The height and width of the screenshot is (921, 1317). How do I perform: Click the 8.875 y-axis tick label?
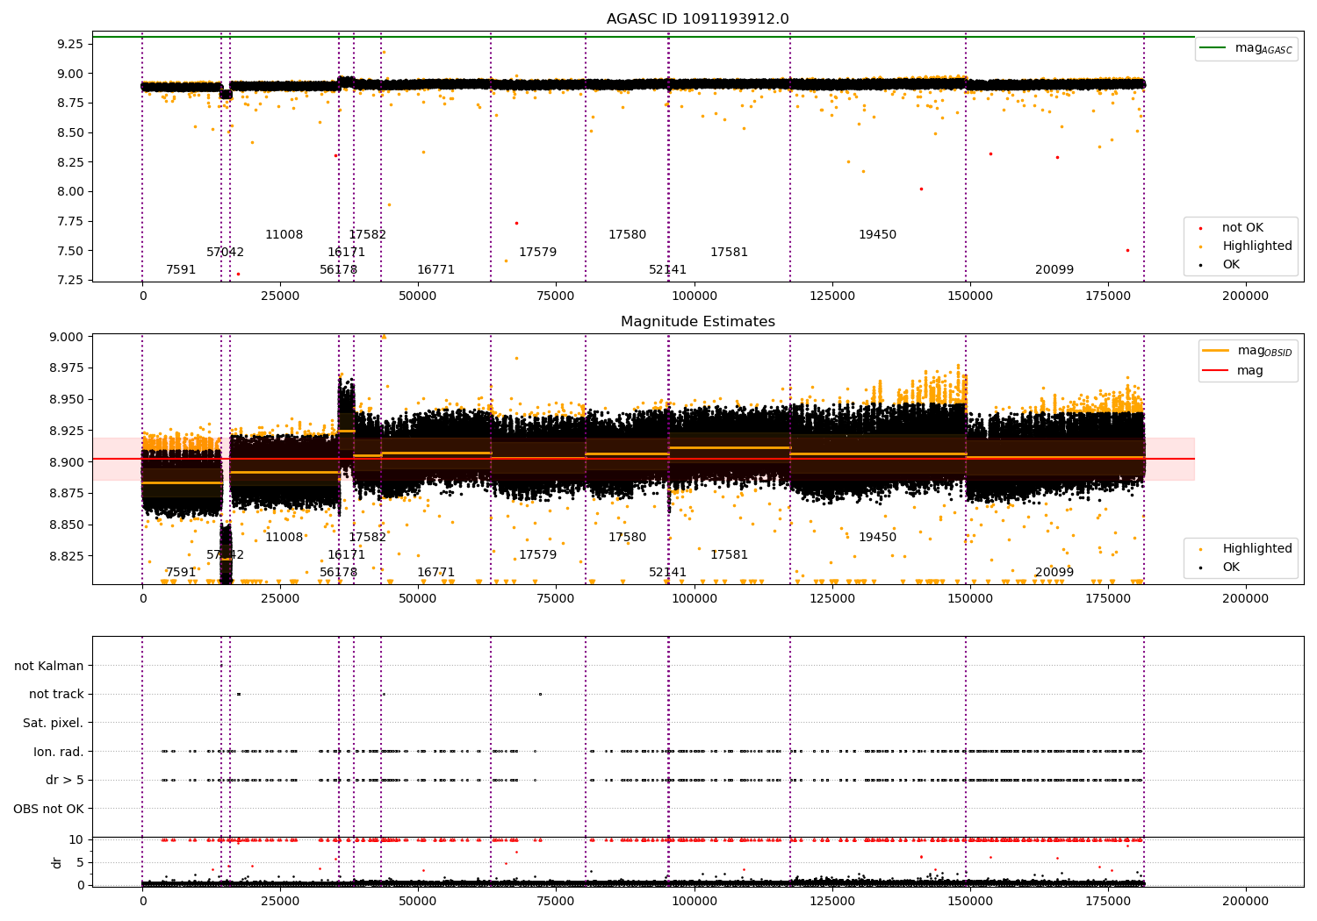pyautogui.click(x=67, y=493)
